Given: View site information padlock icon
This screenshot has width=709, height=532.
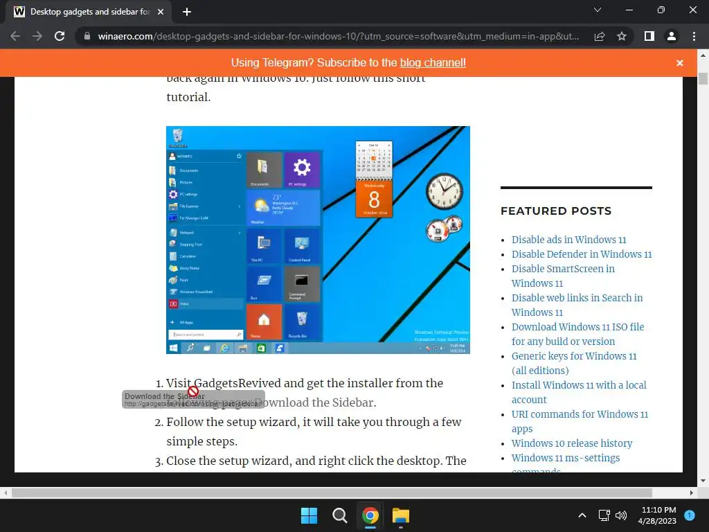Looking at the screenshot, I should pyautogui.click(x=87, y=36).
